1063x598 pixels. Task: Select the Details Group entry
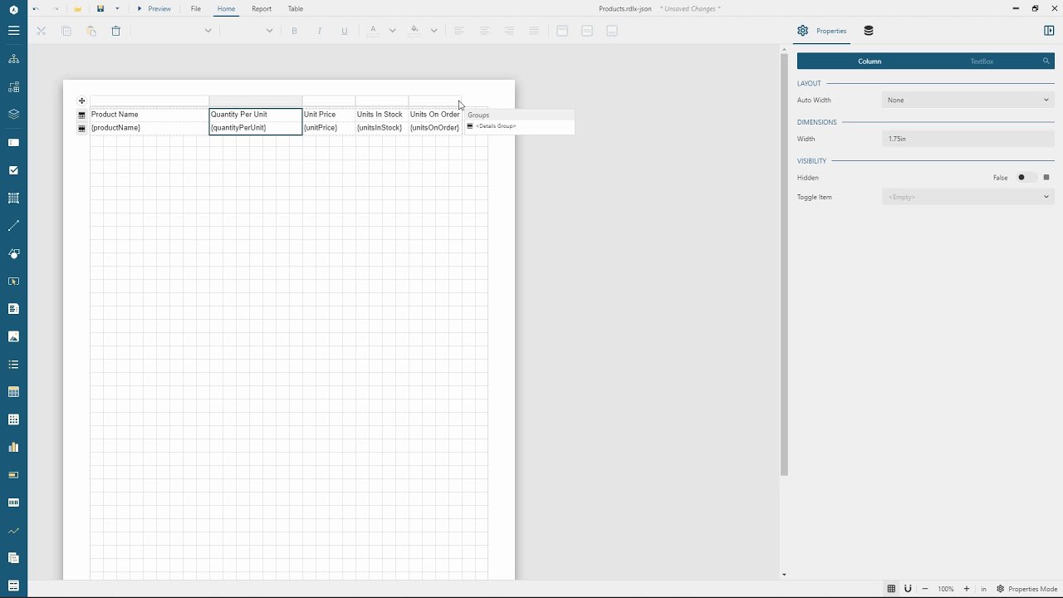pos(496,126)
